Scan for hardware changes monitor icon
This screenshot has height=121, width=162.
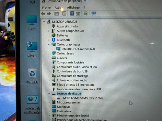pyautogui.click(x=94, y=14)
